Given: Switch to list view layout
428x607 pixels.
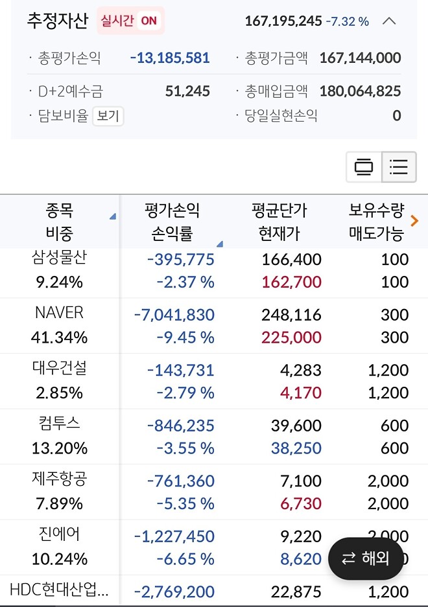Looking at the screenshot, I should pos(398,167).
